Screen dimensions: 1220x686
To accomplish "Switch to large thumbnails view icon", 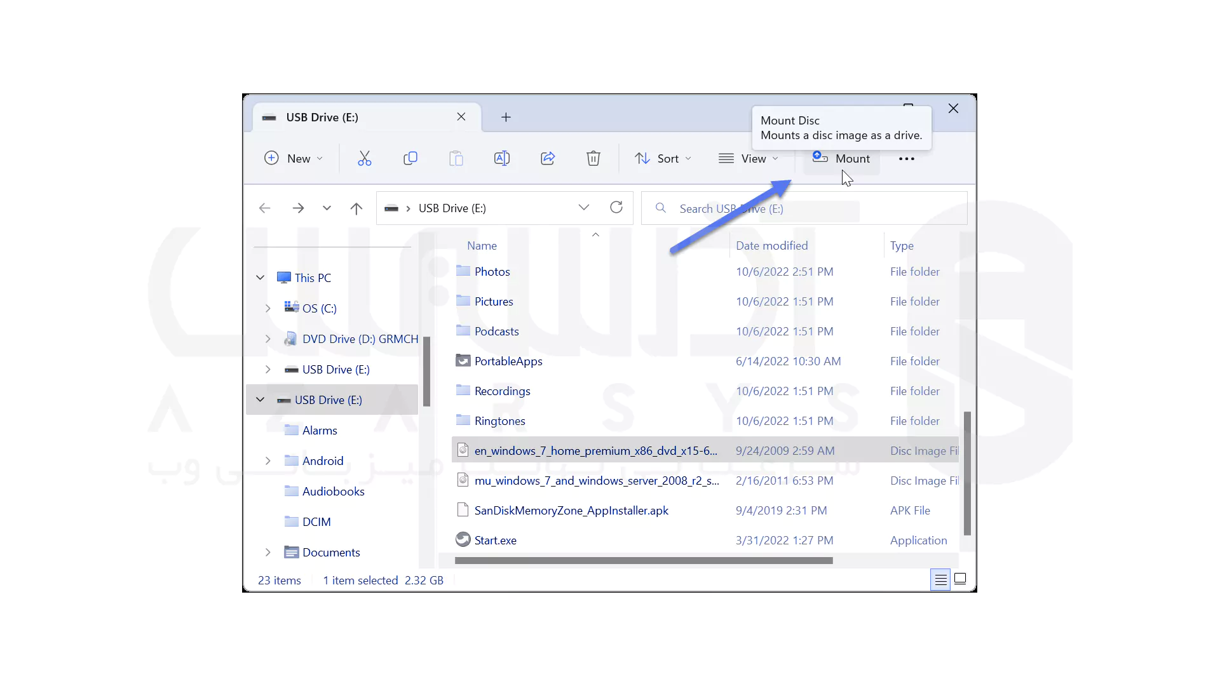I will click(x=961, y=579).
